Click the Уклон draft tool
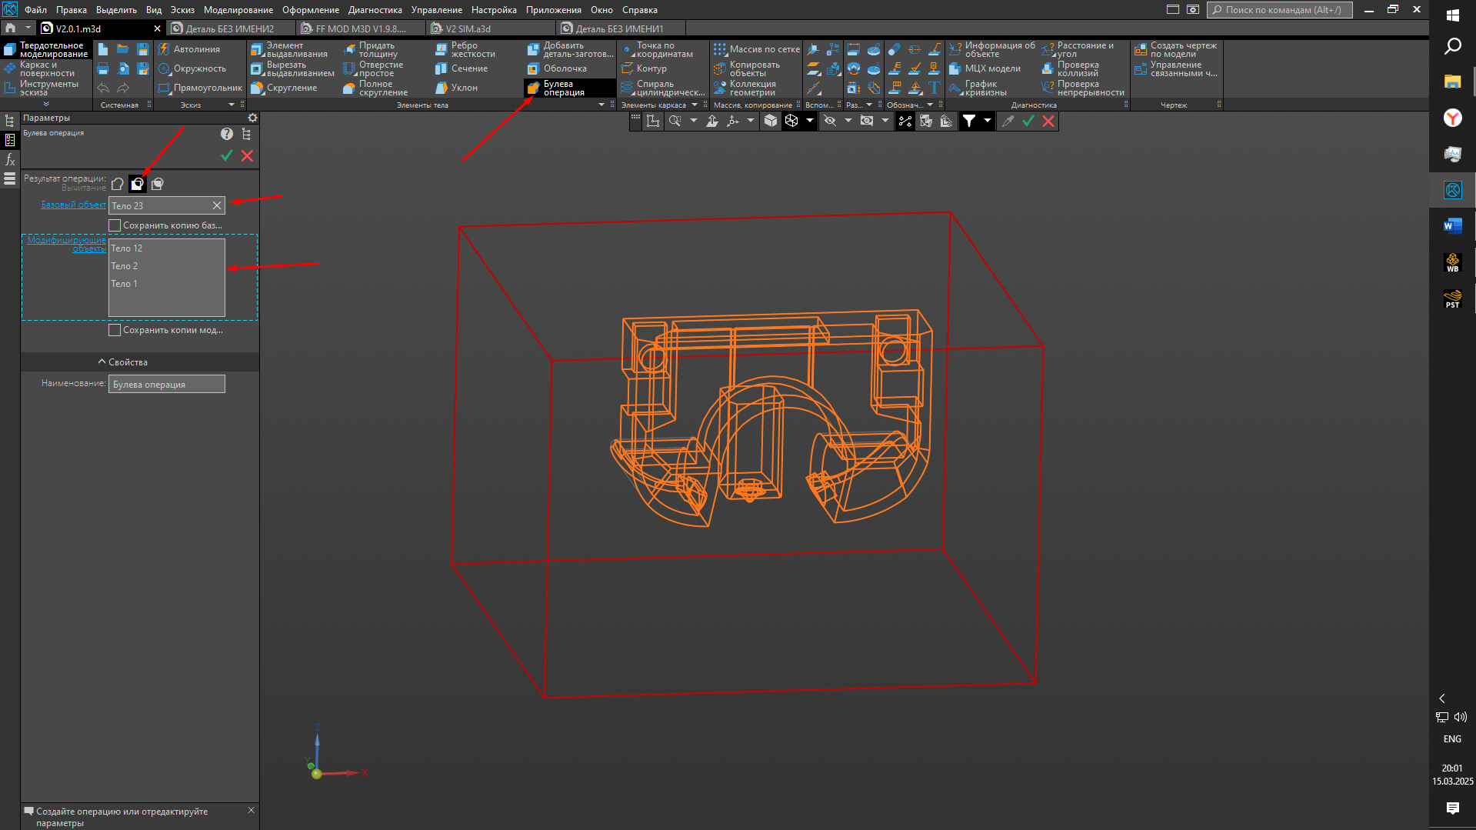The height and width of the screenshot is (830, 1476). (457, 88)
